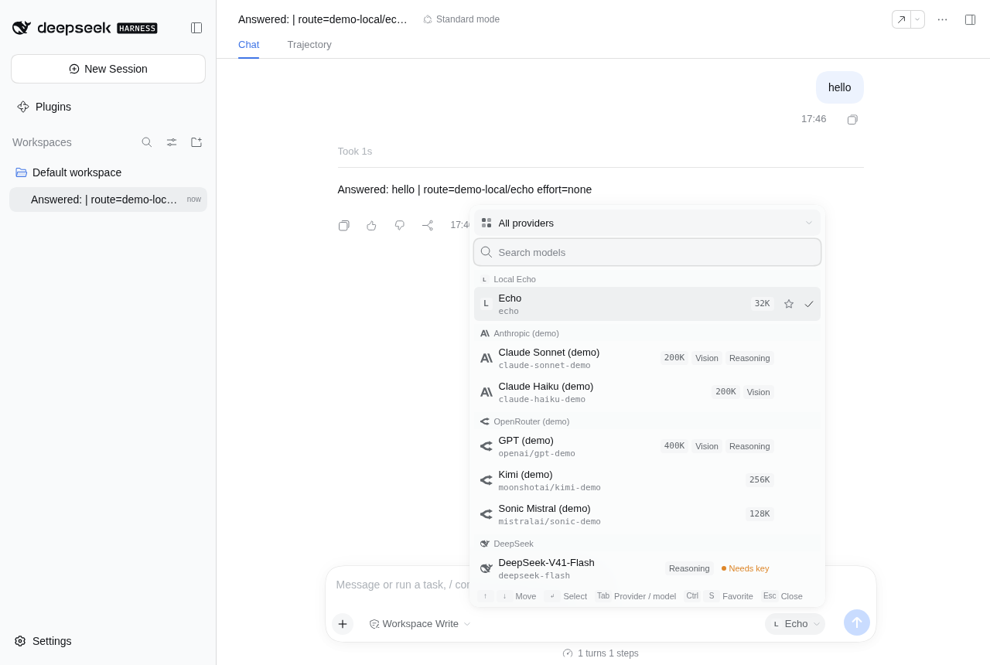Click in the Search models field
Image resolution: width=990 pixels, height=665 pixels.
click(x=647, y=252)
